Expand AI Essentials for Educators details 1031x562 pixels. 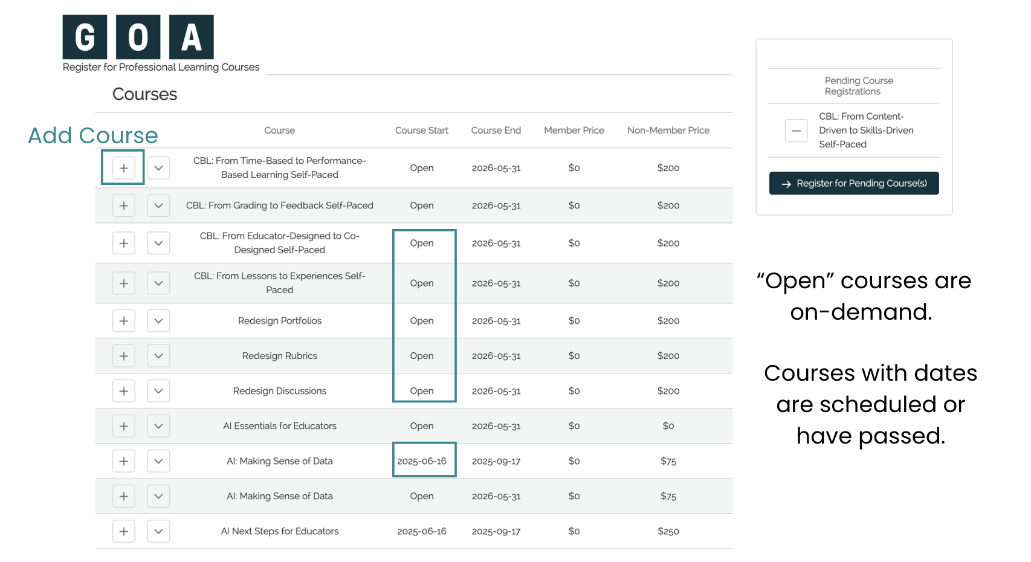pos(158,426)
